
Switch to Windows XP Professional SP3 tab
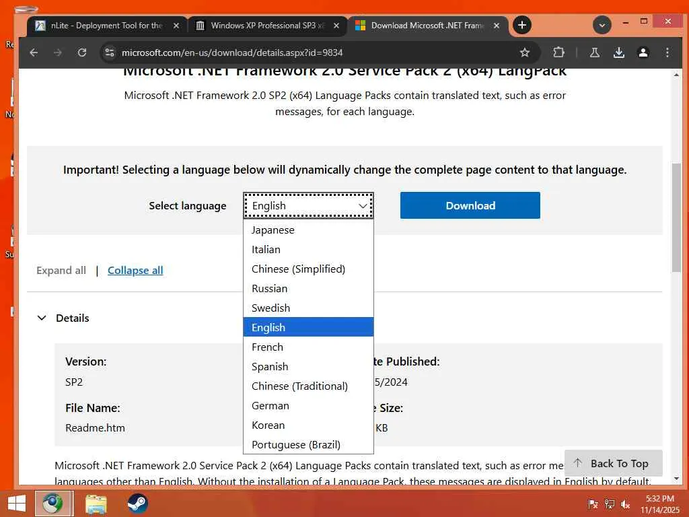268,26
